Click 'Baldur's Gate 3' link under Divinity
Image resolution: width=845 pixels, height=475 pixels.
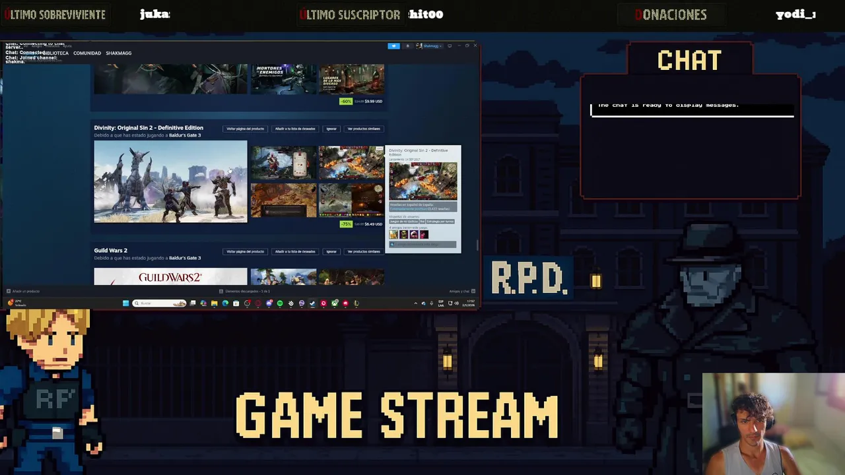(x=185, y=135)
